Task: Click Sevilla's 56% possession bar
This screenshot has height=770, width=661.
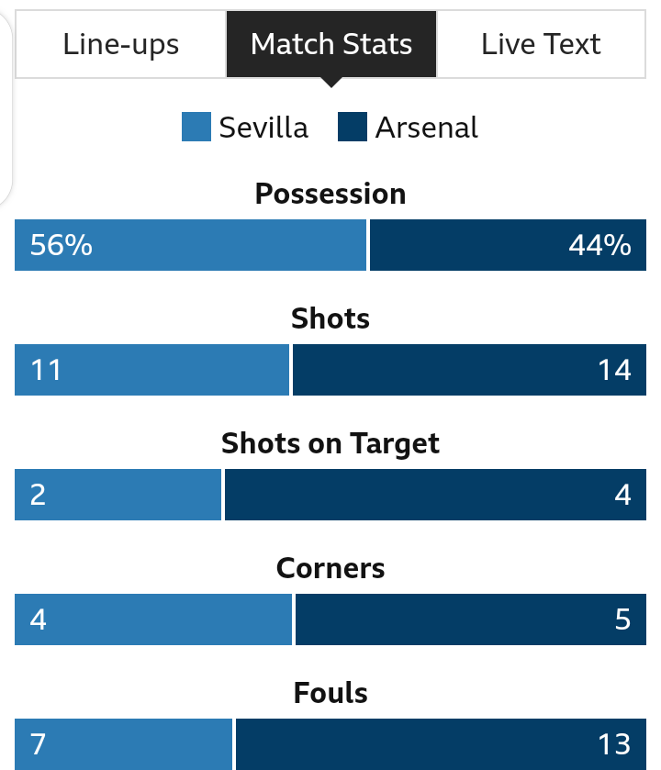Action: coord(191,245)
